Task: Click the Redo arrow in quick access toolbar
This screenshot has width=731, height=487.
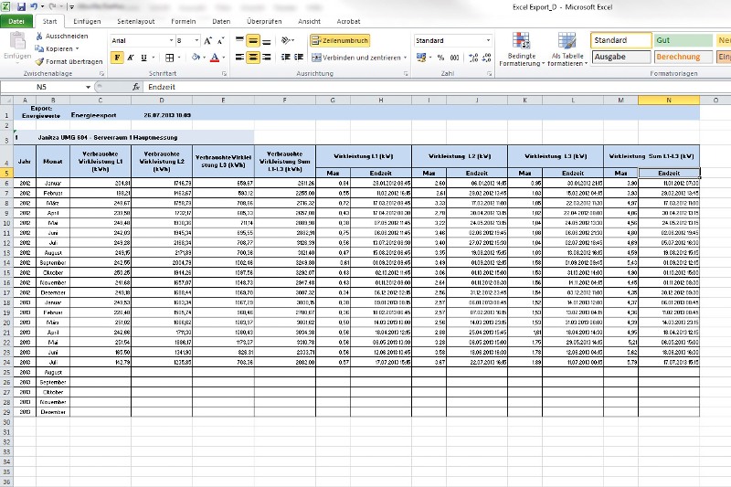Action: pyautogui.click(x=53, y=6)
